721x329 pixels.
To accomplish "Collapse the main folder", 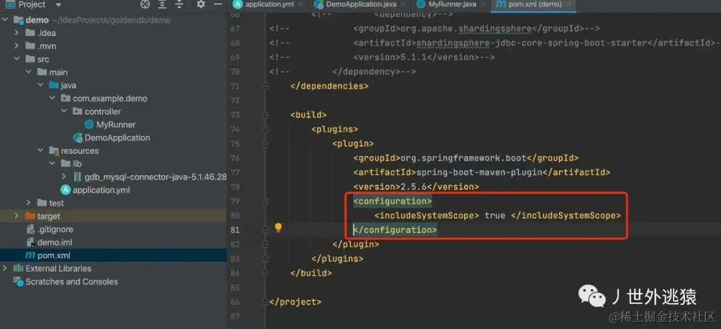I will click(x=29, y=72).
